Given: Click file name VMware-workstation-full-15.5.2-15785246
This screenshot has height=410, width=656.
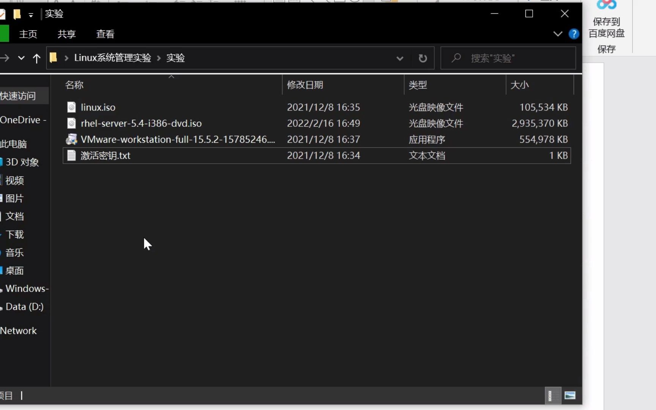Looking at the screenshot, I should tap(178, 139).
